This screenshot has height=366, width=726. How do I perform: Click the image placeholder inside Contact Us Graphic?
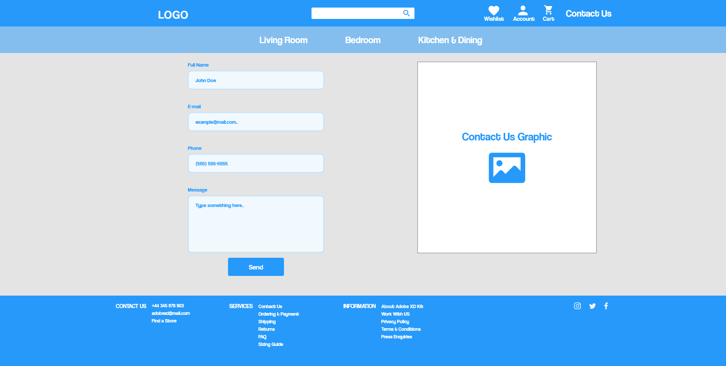point(507,168)
